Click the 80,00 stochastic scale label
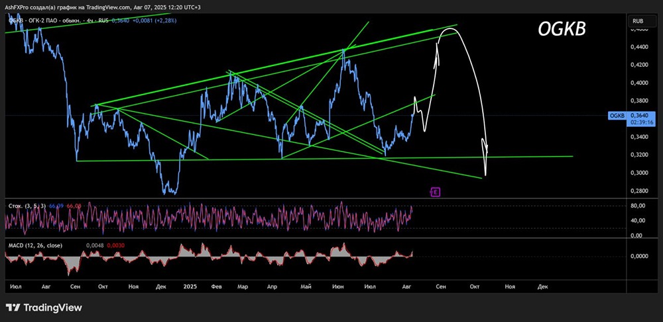663x322 pixels. (639, 206)
